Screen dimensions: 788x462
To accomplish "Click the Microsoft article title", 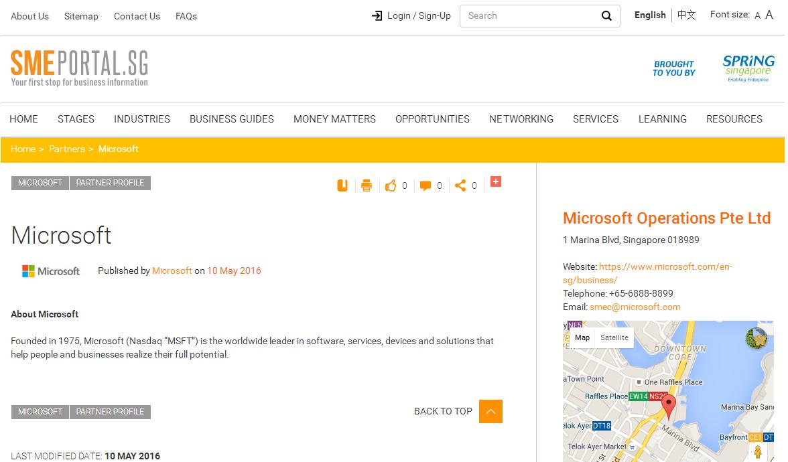I will (62, 235).
